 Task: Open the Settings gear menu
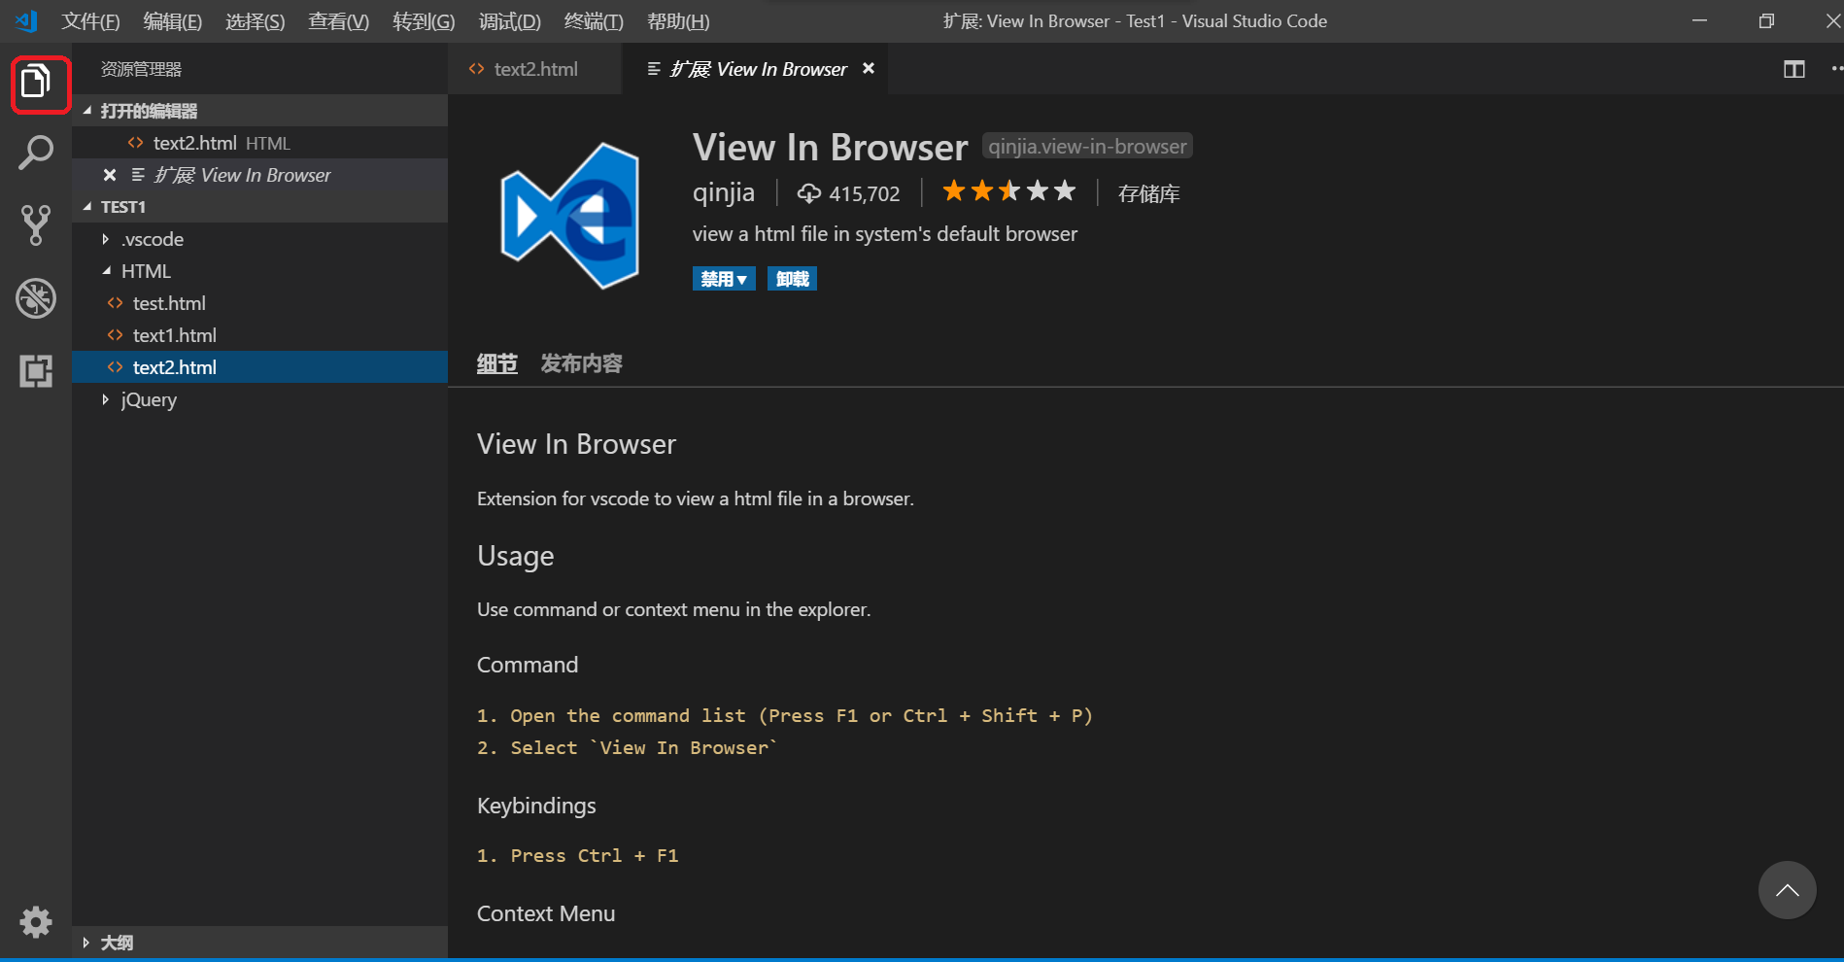click(36, 921)
